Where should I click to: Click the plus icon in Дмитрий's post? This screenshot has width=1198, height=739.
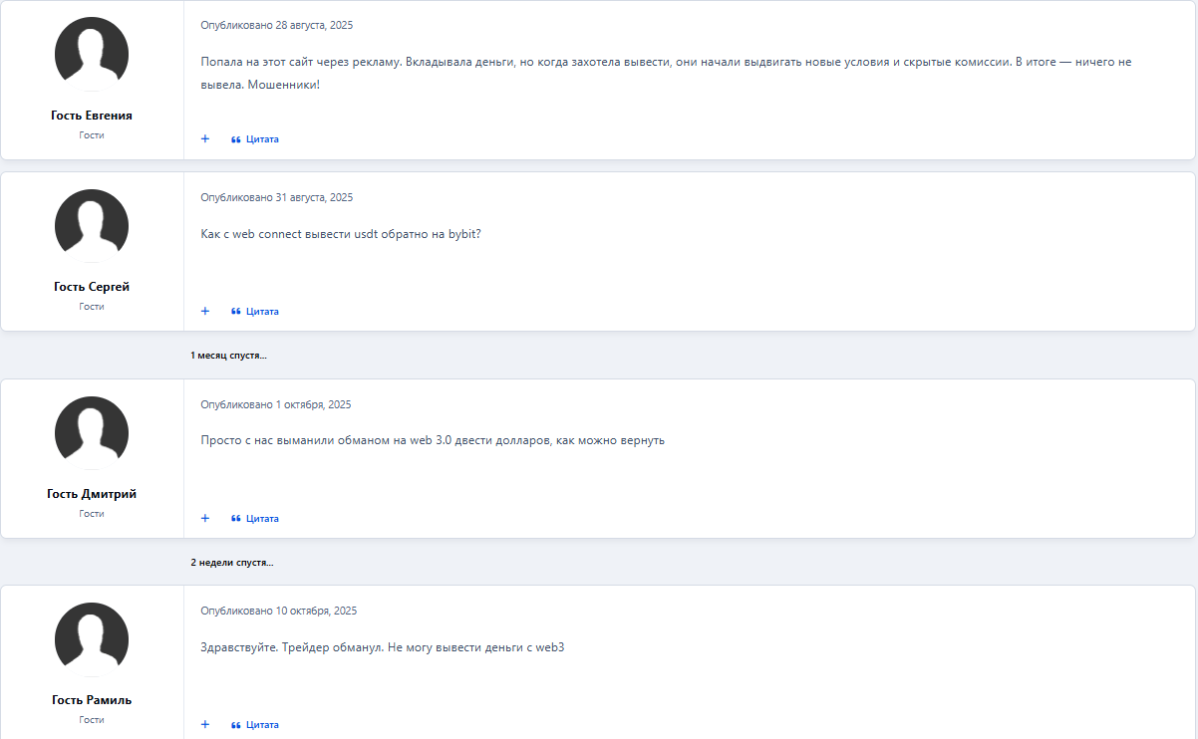(205, 519)
